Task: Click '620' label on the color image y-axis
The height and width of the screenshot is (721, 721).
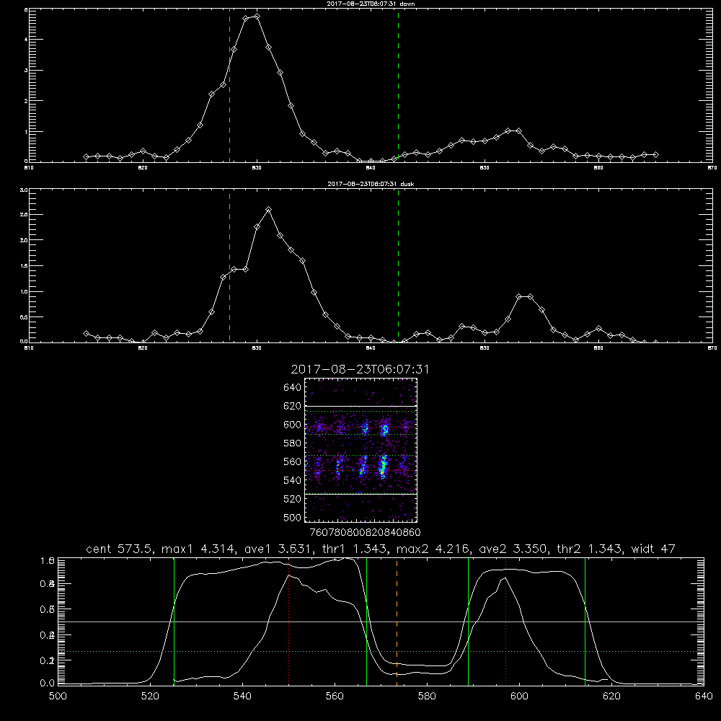Action: (293, 406)
